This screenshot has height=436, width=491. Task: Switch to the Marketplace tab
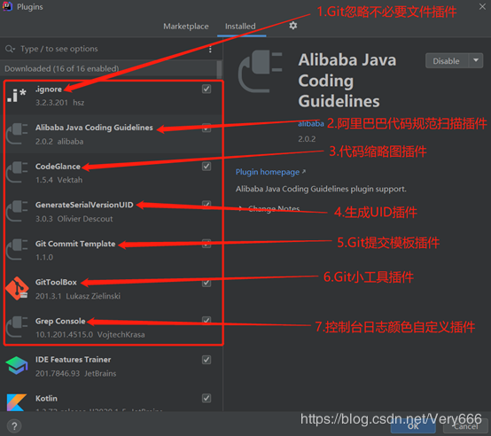tap(186, 27)
